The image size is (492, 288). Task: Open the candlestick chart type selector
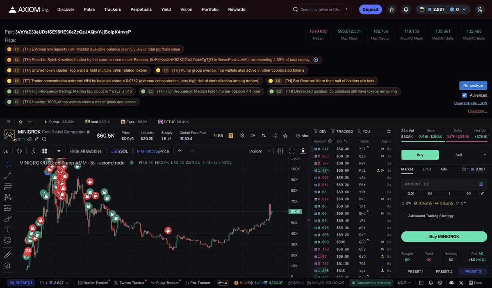(19, 151)
